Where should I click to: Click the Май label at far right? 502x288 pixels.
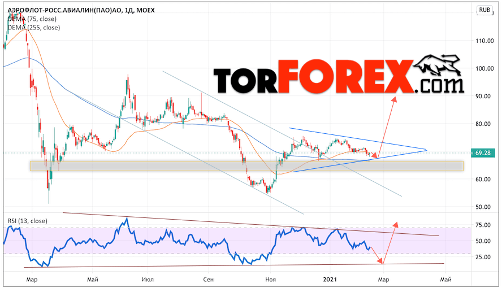445,280
